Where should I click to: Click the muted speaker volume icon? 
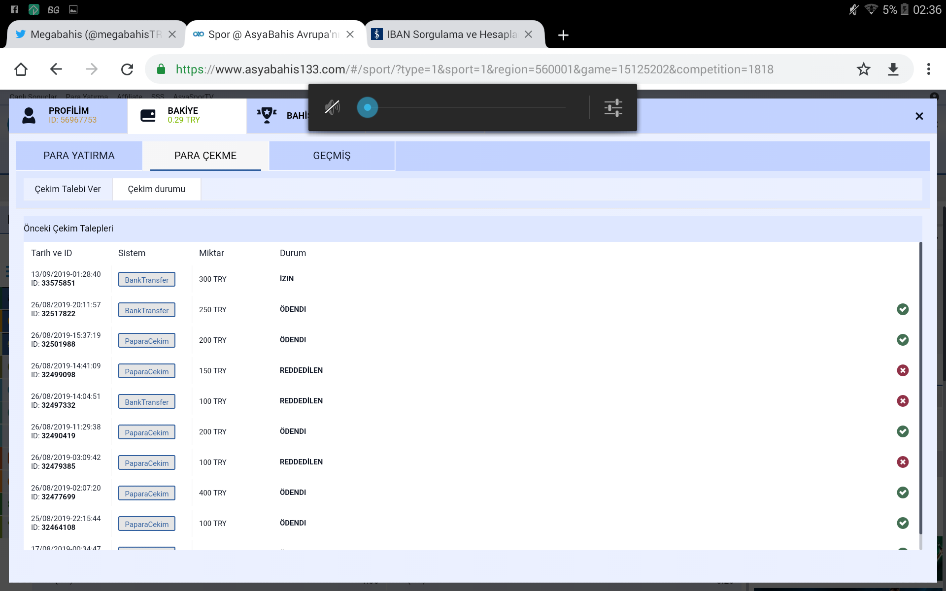point(332,107)
